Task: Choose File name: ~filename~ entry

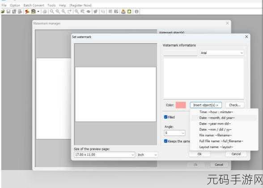Action: [x=224, y=136]
